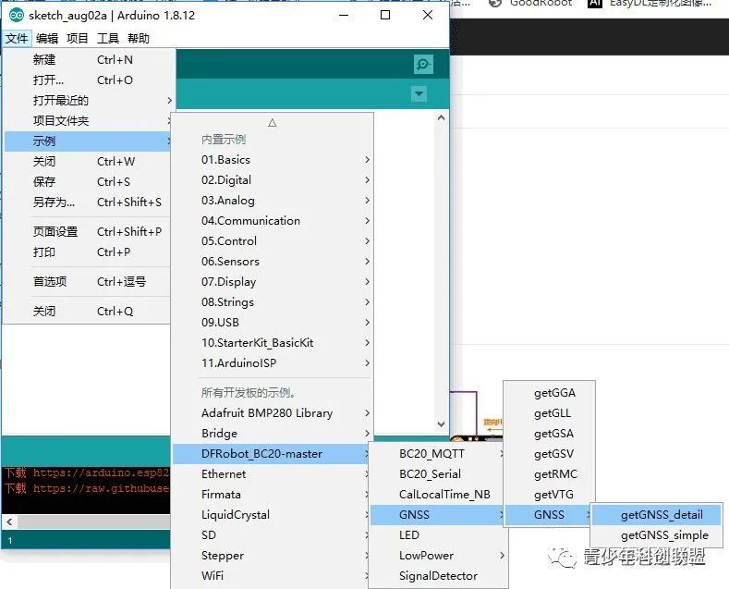Expand Adafruit BMP280 Library examples
Screen dimensions: 729x589
click(273, 413)
